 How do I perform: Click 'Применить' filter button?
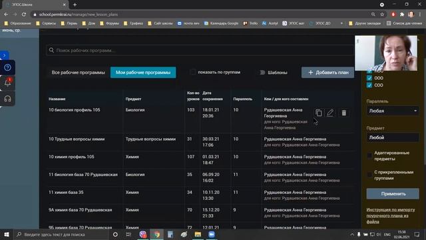click(393, 194)
